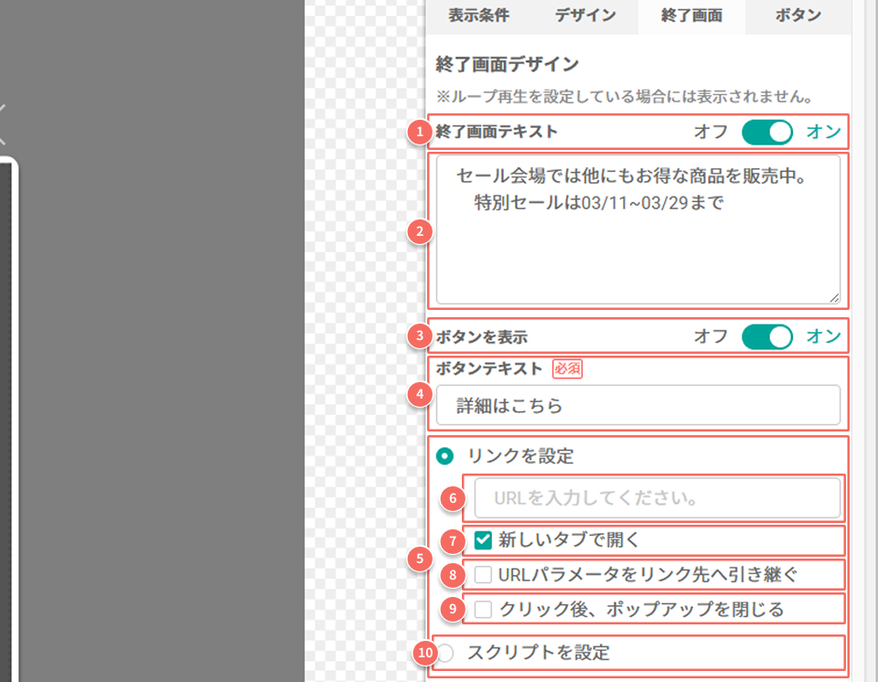Click the 必須 badge beside ボタンテキスト
This screenshot has width=878, height=682.
coord(567,369)
